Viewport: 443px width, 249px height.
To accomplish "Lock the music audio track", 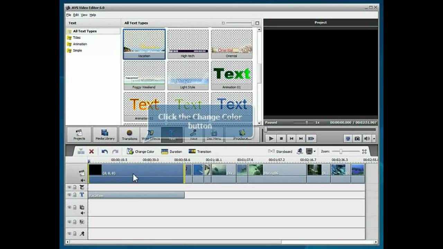I will [x=74, y=222].
